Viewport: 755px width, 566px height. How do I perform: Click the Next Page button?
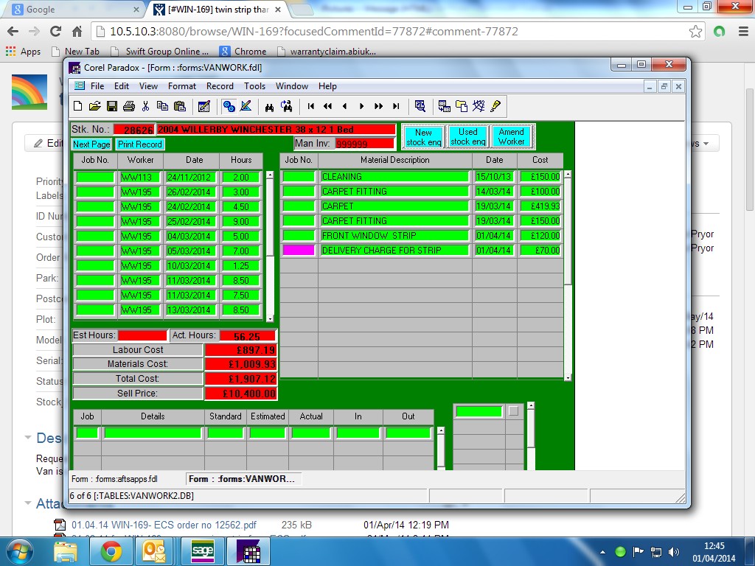coord(91,144)
